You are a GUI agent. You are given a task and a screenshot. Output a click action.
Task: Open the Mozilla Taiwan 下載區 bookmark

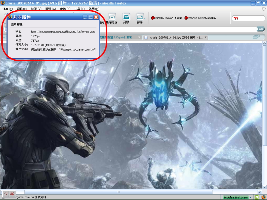point(167,18)
